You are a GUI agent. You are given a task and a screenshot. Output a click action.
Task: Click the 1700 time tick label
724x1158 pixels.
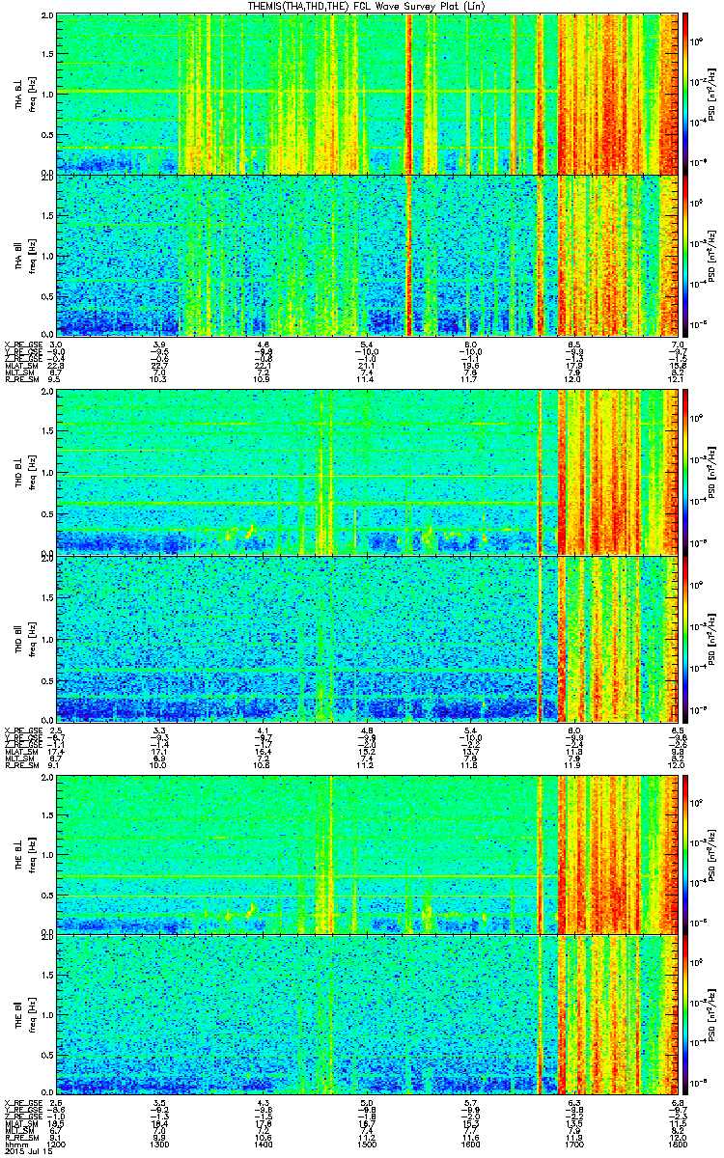575,1144
